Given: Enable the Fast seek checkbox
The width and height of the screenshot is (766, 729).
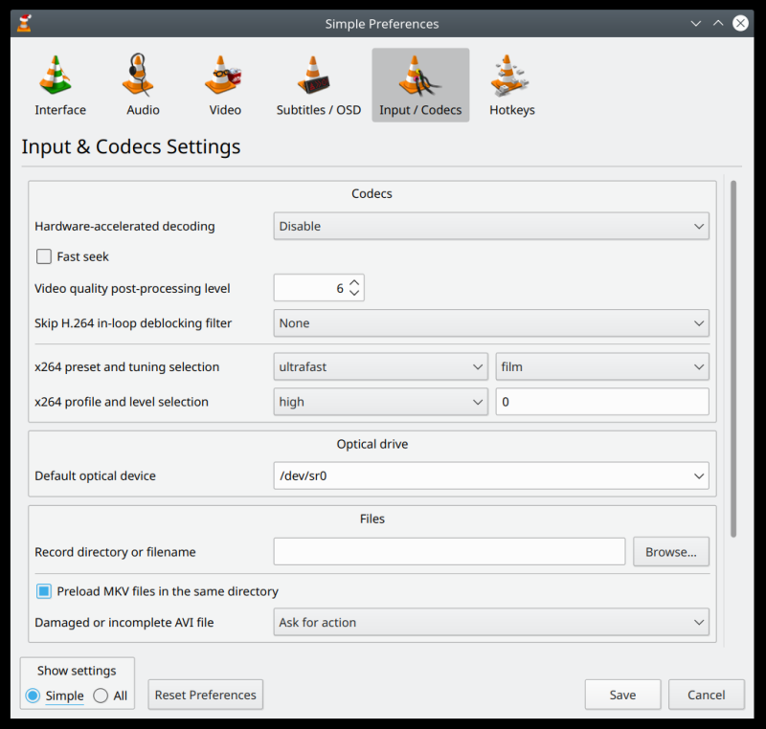Looking at the screenshot, I should click(x=43, y=256).
